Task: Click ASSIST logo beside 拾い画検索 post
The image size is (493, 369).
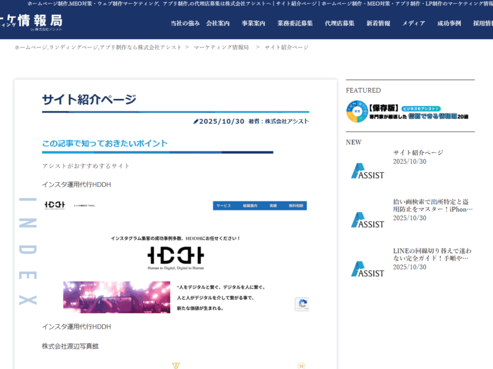Action: point(367,220)
